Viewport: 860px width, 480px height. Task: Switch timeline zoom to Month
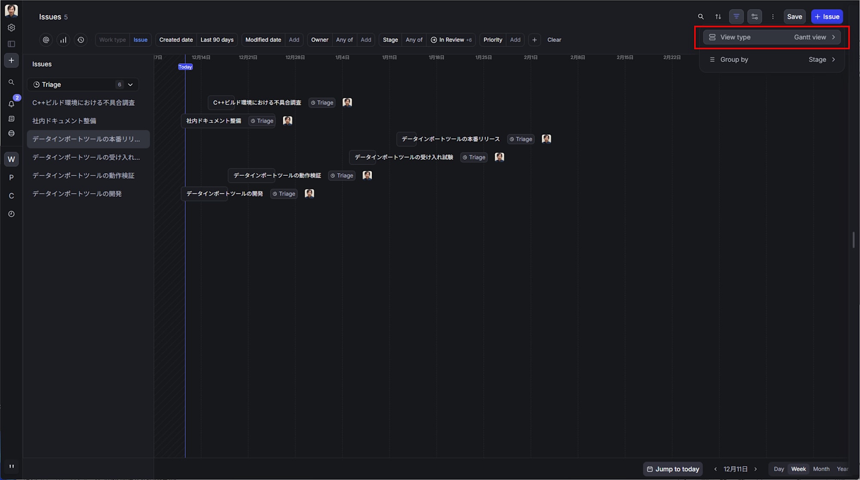click(x=821, y=469)
